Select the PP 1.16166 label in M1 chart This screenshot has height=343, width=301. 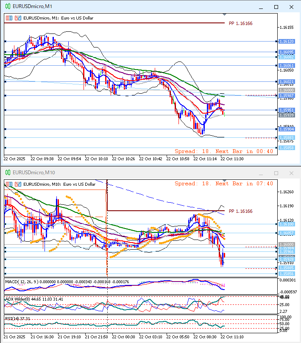coord(240,23)
